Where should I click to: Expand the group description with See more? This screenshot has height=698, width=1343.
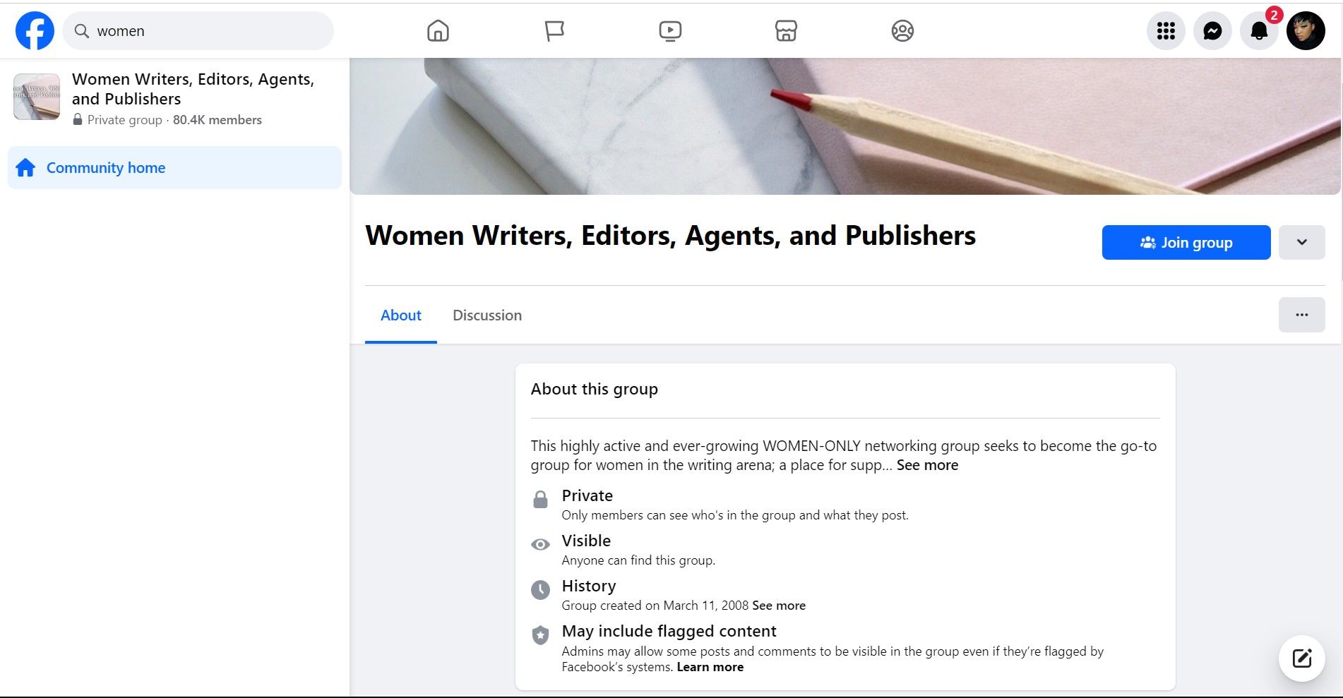click(x=927, y=465)
